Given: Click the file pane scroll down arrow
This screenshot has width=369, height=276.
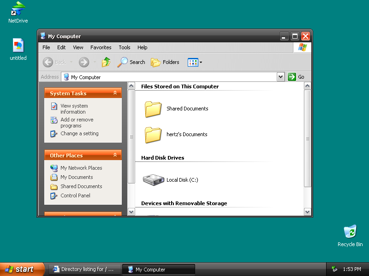Looking at the screenshot, I should coord(307,212).
